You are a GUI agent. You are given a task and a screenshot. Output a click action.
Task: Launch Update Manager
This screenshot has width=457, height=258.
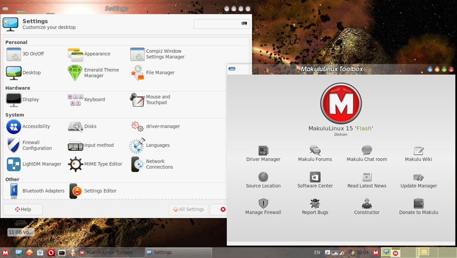[x=419, y=180]
